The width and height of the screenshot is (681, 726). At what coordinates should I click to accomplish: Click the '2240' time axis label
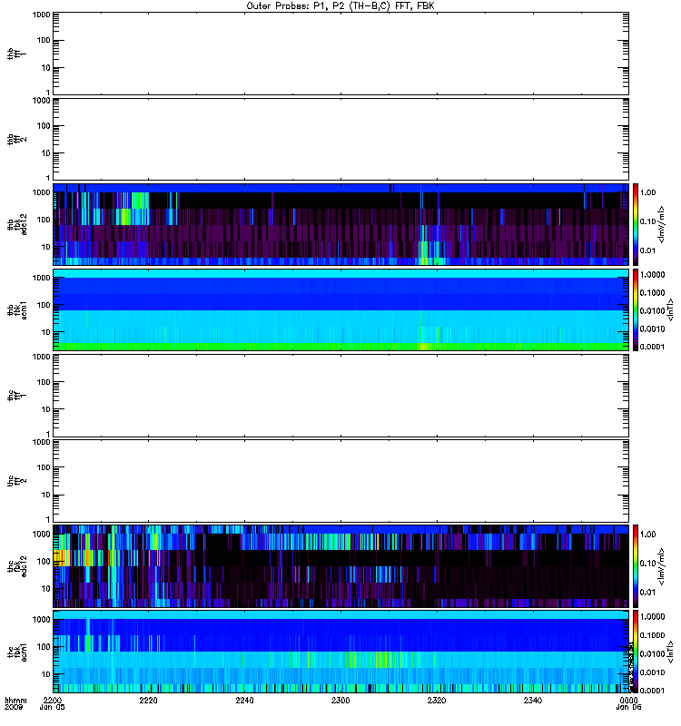244,700
